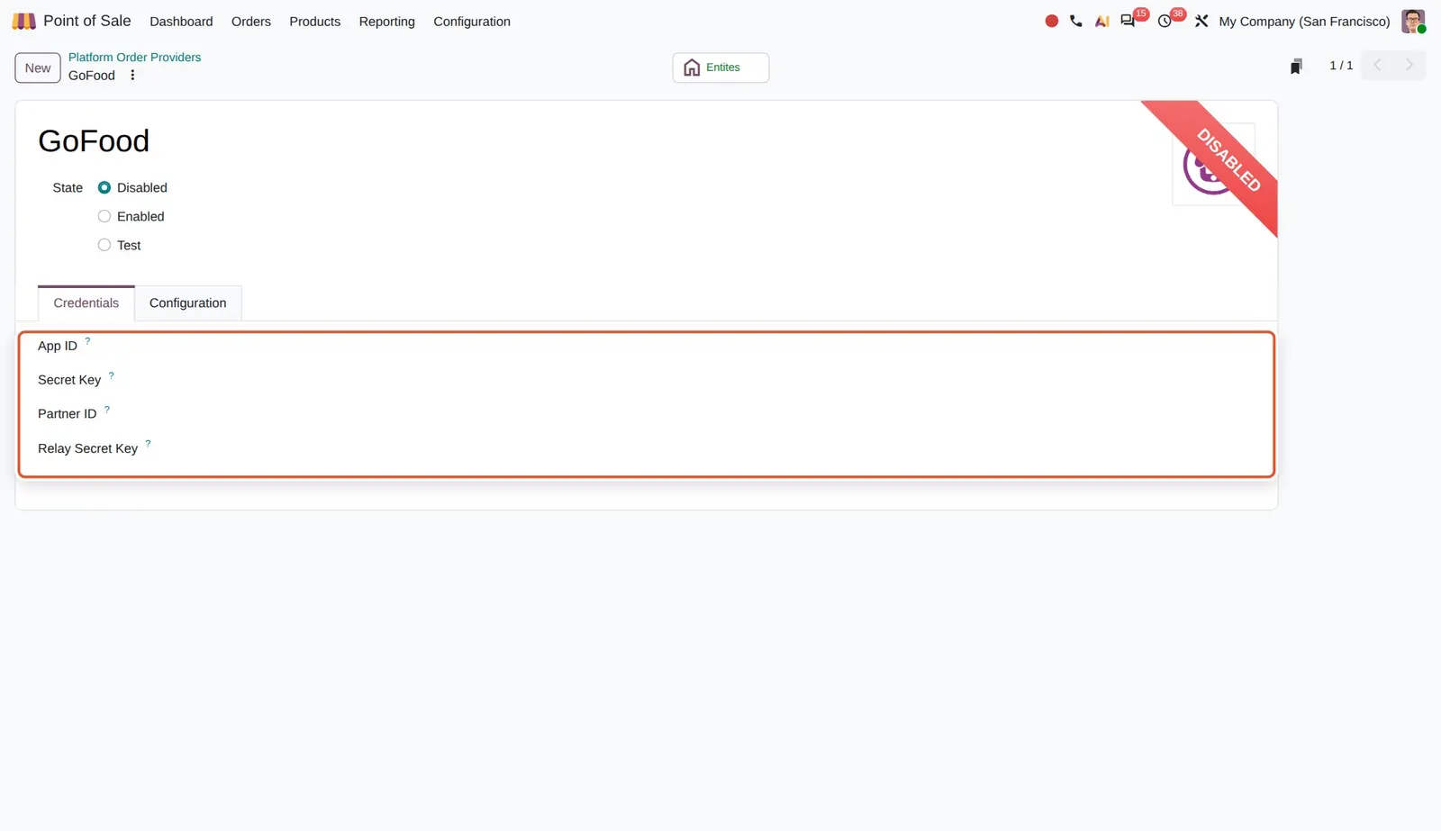Click the Secret Key help question mark
This screenshot has height=831, width=1441.
(112, 375)
